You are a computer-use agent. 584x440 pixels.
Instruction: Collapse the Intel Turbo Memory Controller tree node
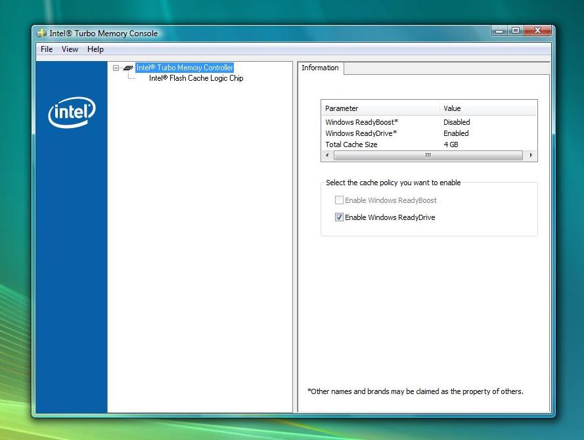[116, 68]
